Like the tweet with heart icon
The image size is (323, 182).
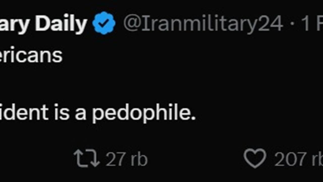coord(255,158)
